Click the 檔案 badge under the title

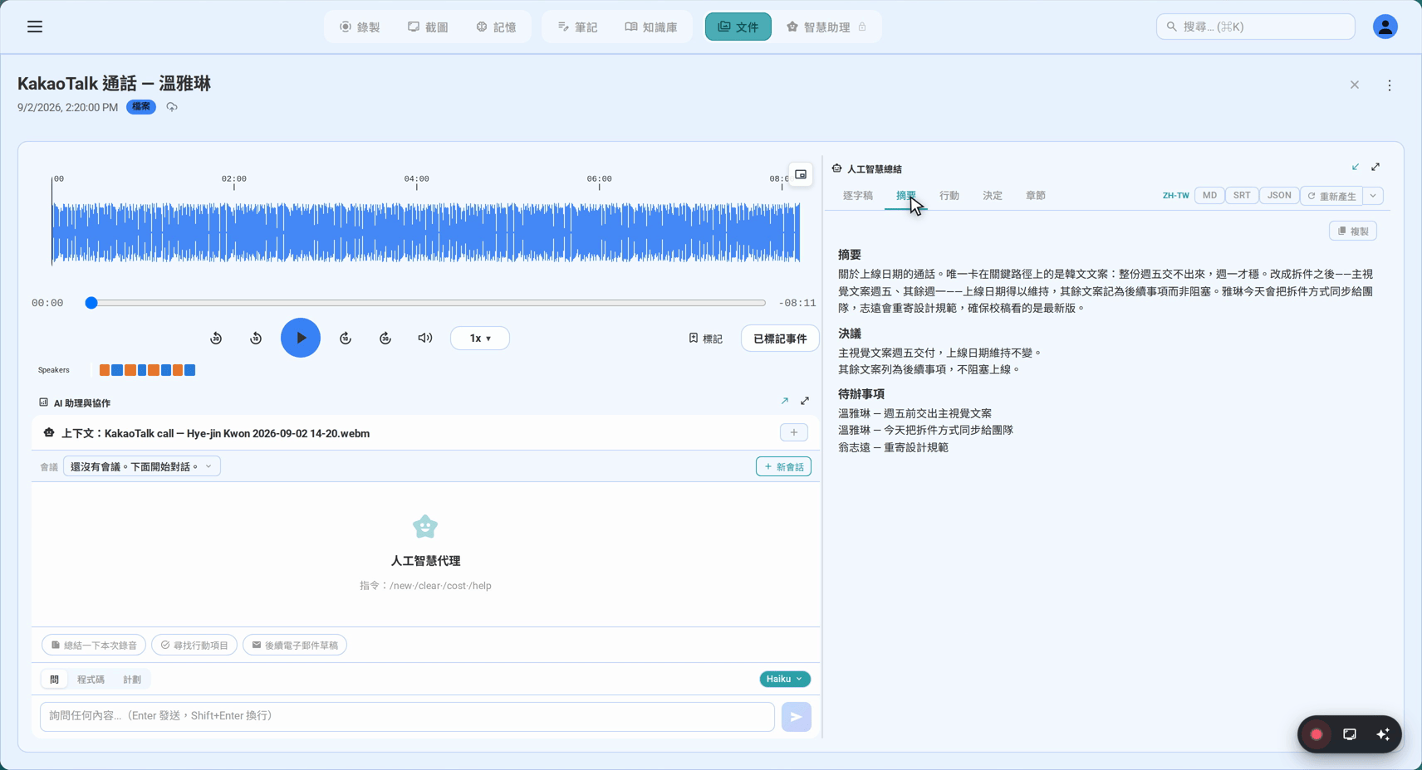(x=141, y=107)
